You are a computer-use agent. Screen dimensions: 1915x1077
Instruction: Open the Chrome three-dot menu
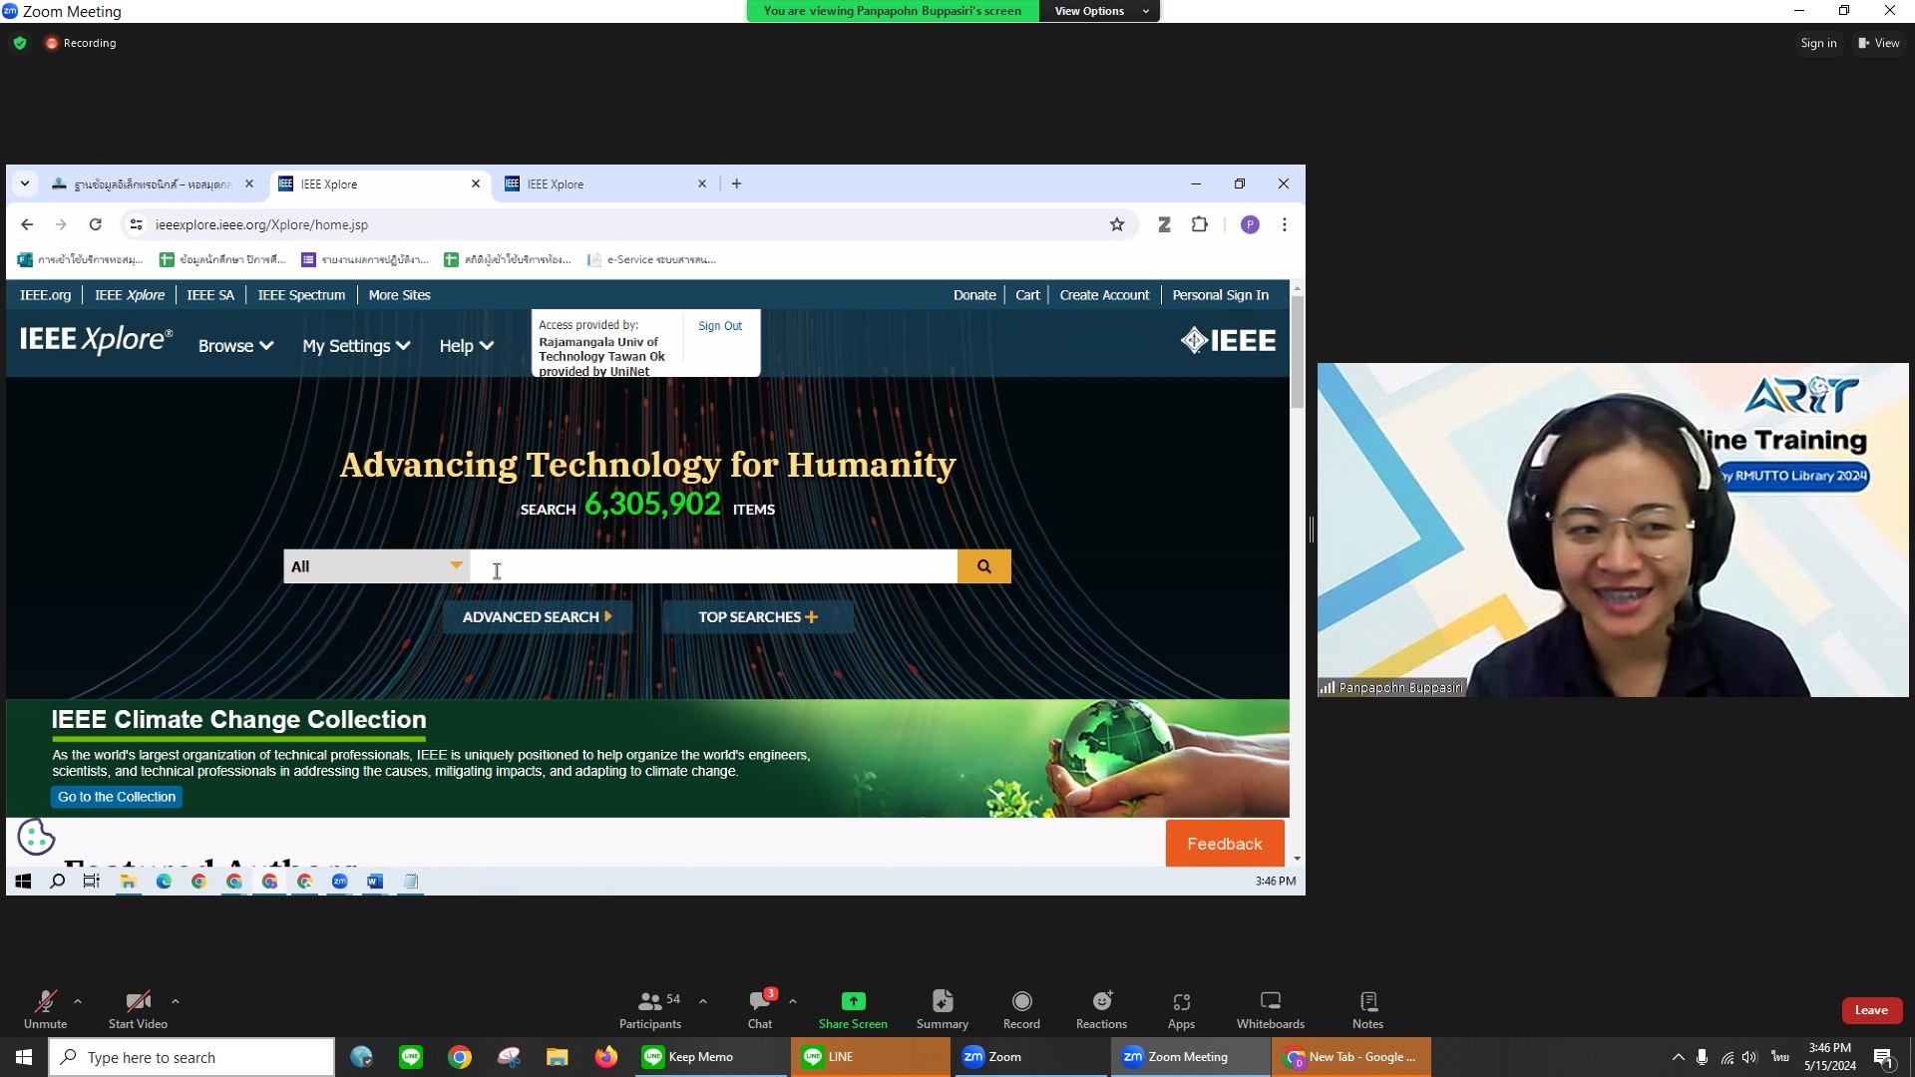pos(1285,224)
